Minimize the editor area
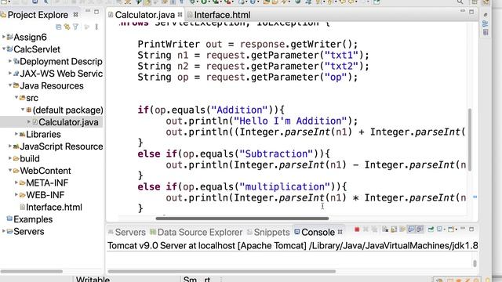The width and height of the screenshot is (502, 282). [463, 11]
